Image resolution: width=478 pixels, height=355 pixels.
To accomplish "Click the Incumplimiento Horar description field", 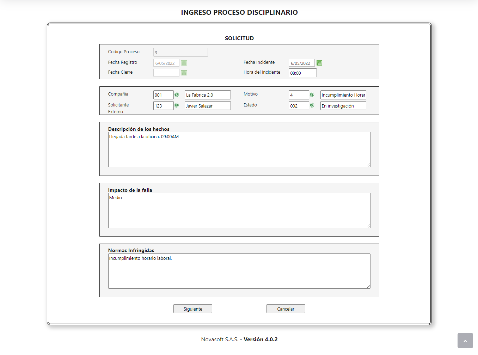I will point(343,95).
